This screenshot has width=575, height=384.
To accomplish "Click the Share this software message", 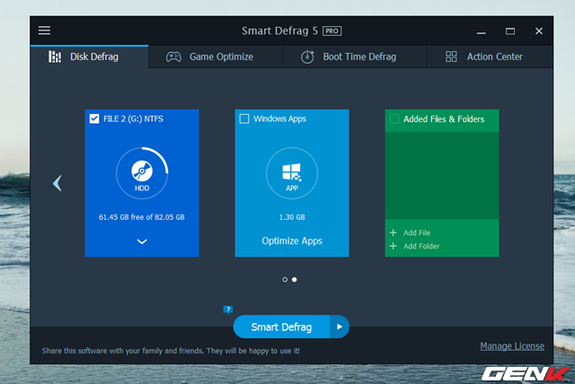I will coord(171,351).
